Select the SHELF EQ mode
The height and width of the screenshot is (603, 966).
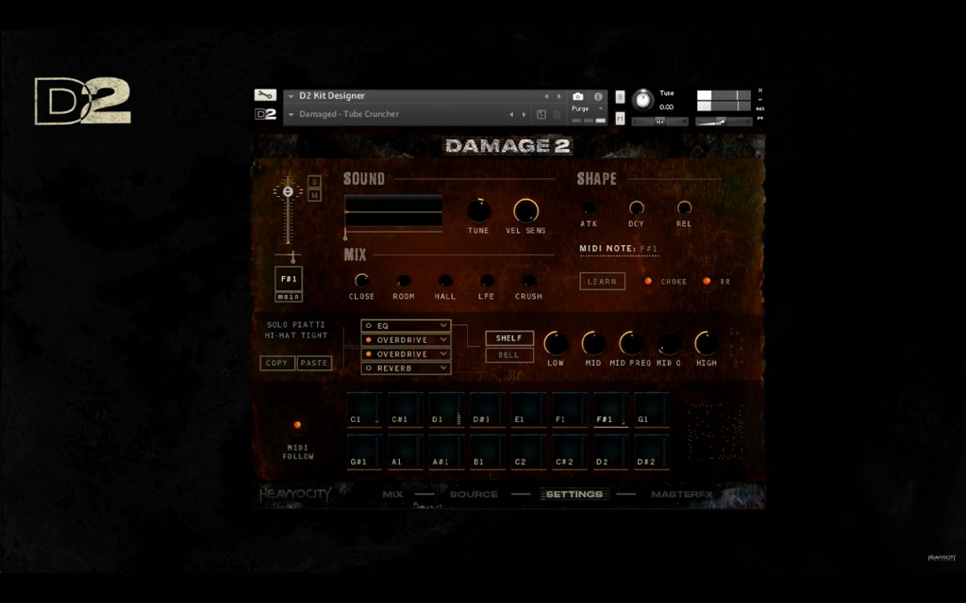point(508,338)
